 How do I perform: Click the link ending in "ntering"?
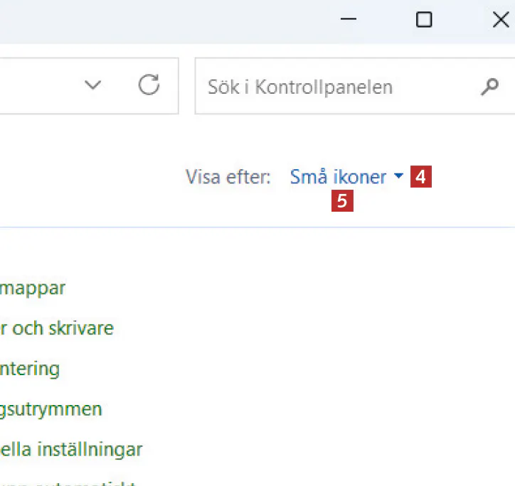(30, 369)
